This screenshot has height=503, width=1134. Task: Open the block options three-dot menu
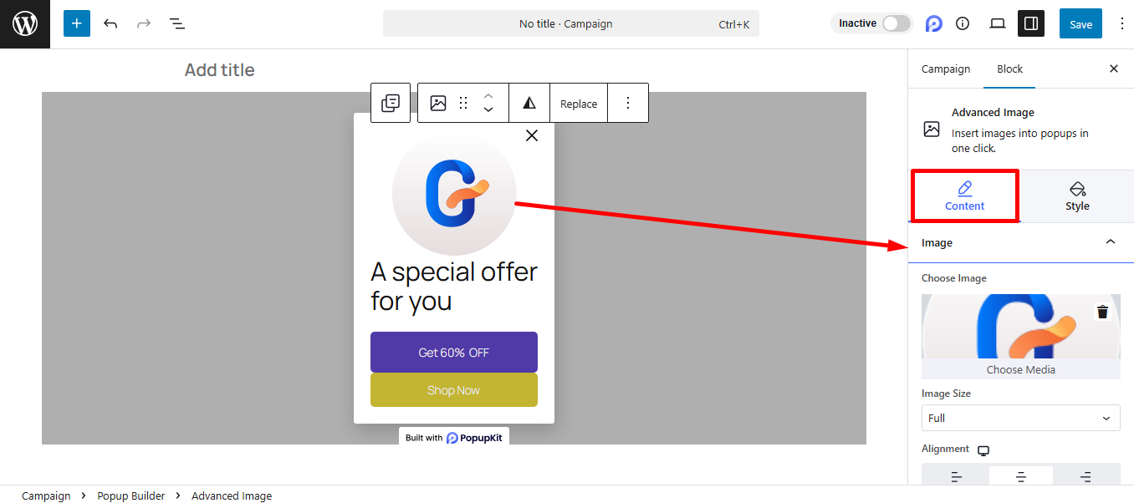pyautogui.click(x=627, y=102)
